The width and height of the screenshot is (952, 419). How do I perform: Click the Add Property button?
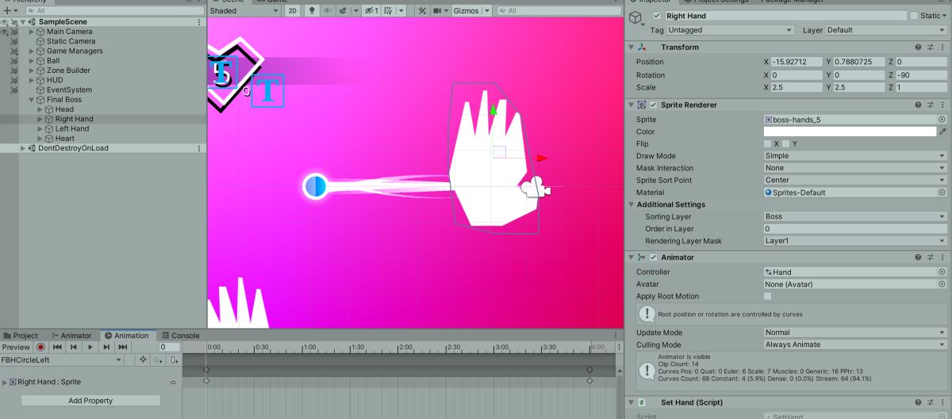pos(90,401)
